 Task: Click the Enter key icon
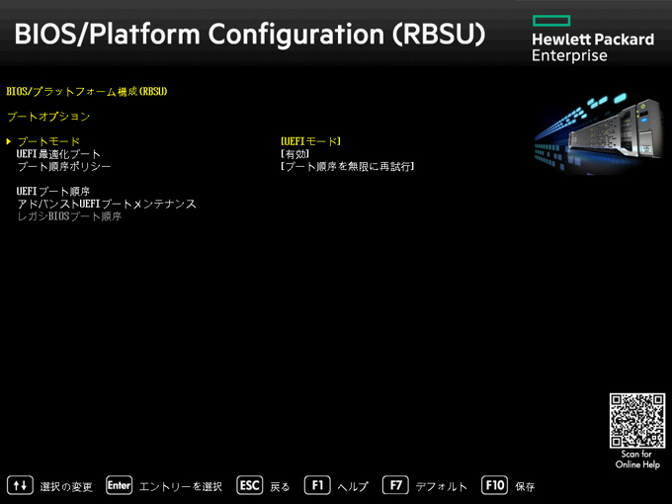[x=120, y=485]
